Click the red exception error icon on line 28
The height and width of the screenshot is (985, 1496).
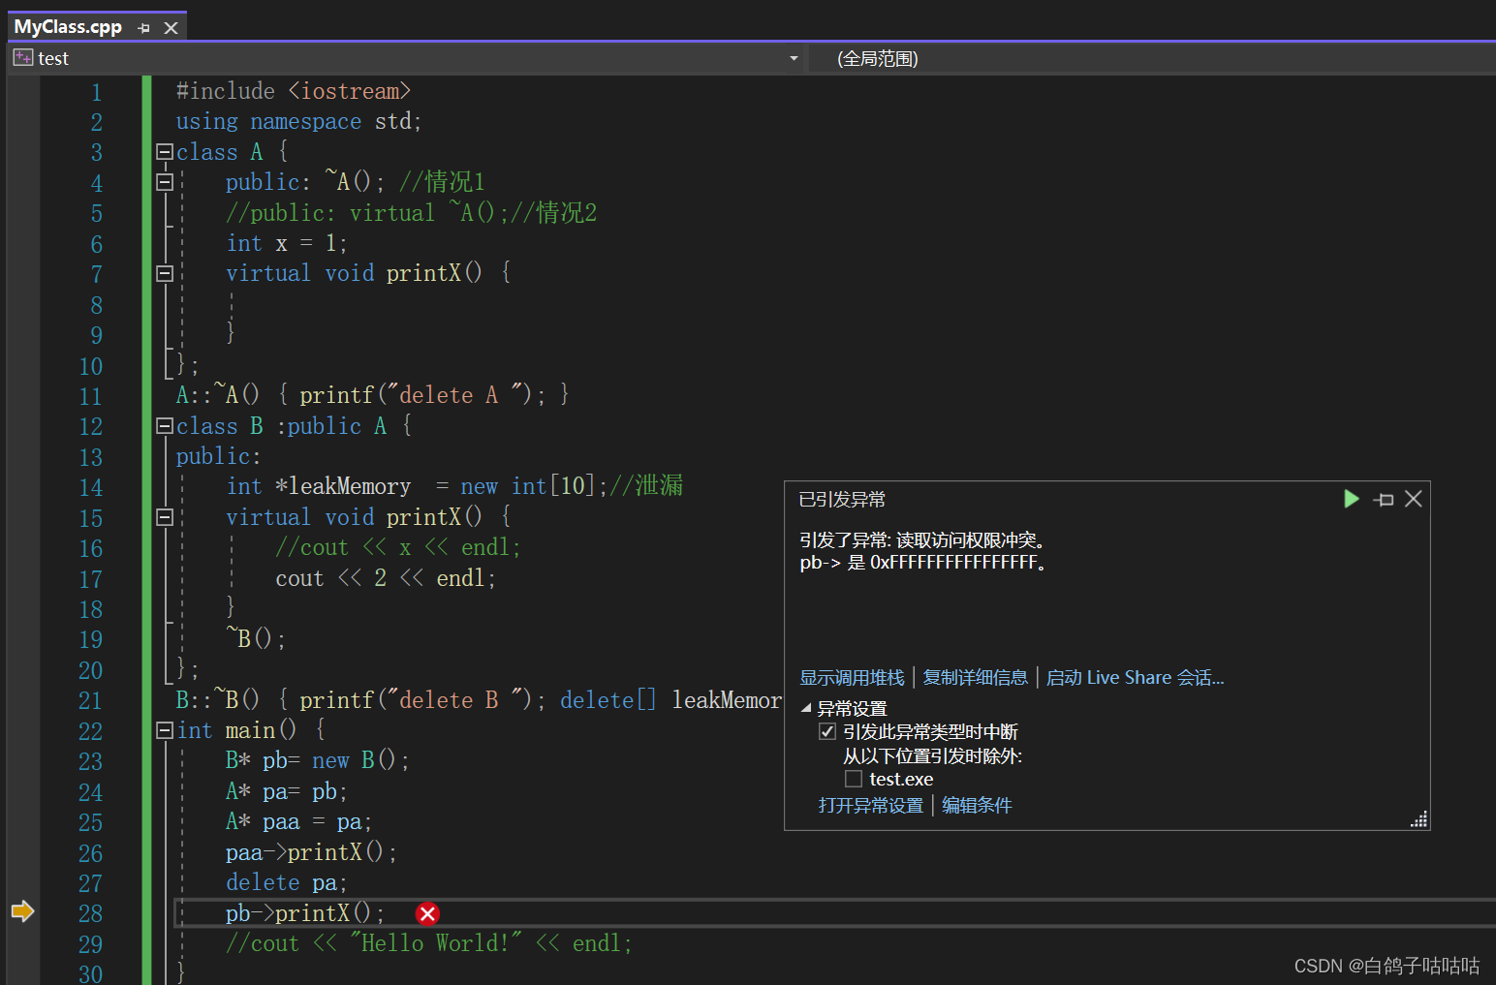click(427, 913)
